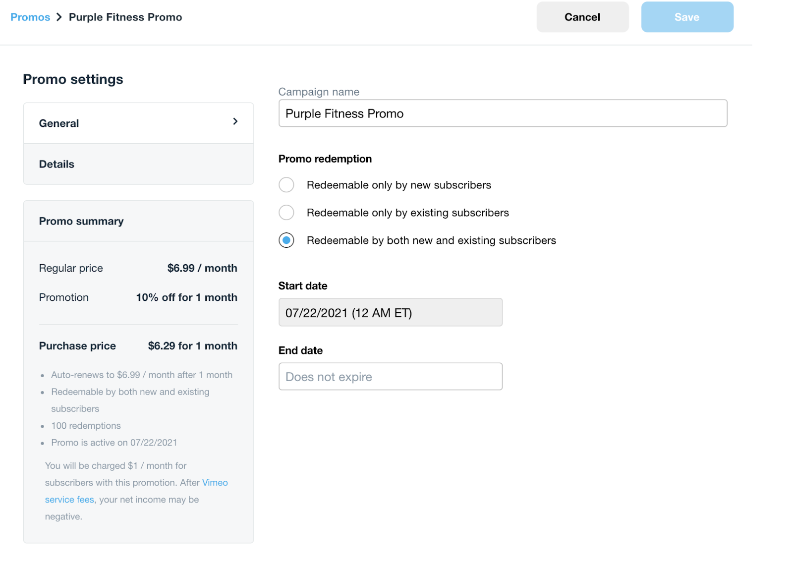Choose Redeemable only by existing subscribers
This screenshot has height=566, width=793.
(x=286, y=213)
